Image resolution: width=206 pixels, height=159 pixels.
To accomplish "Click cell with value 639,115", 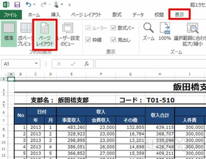I will [160, 127].
